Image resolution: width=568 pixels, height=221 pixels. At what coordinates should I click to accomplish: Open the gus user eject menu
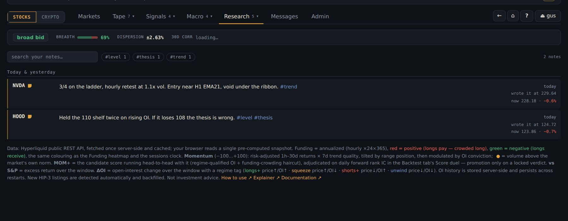[x=548, y=16]
